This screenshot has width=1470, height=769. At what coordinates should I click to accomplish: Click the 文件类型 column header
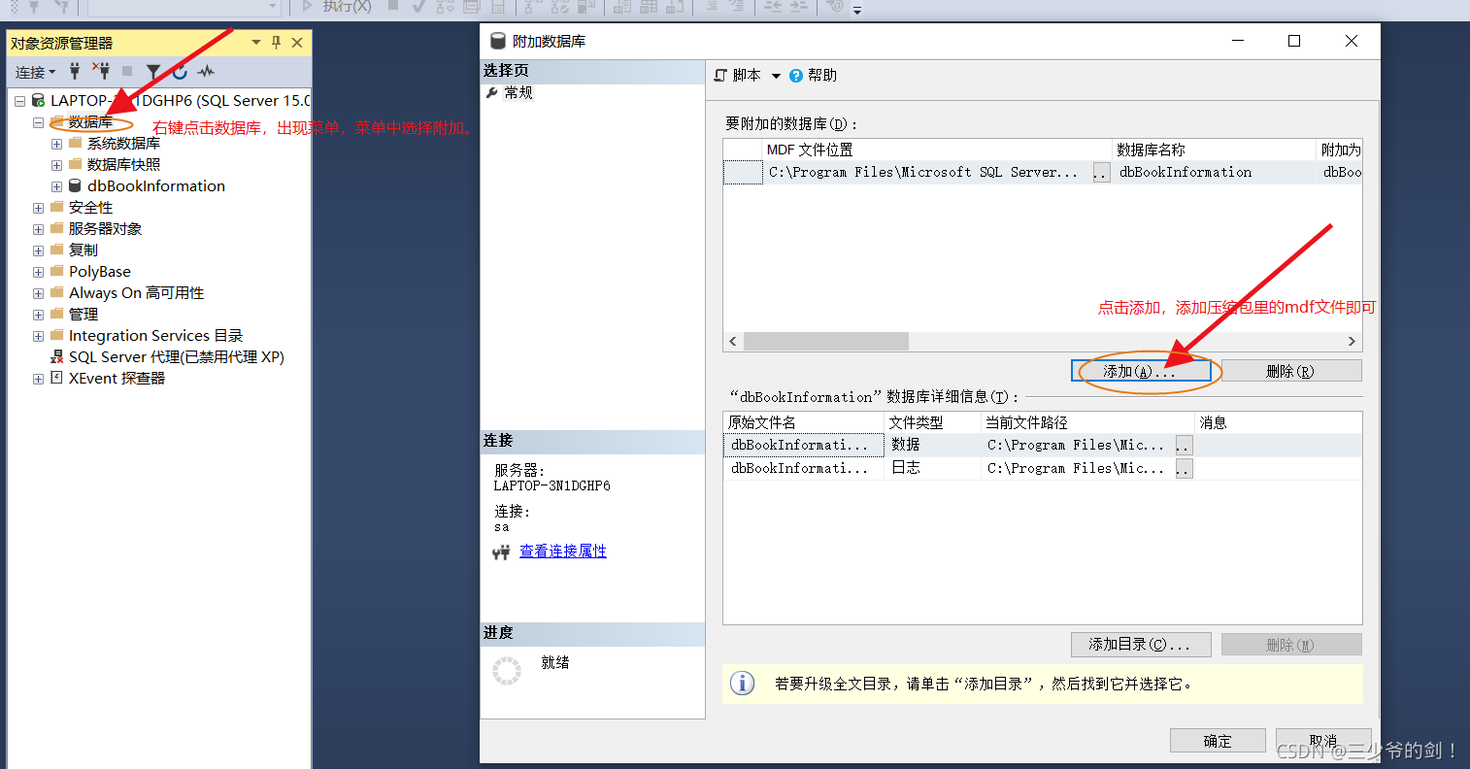pyautogui.click(x=933, y=422)
